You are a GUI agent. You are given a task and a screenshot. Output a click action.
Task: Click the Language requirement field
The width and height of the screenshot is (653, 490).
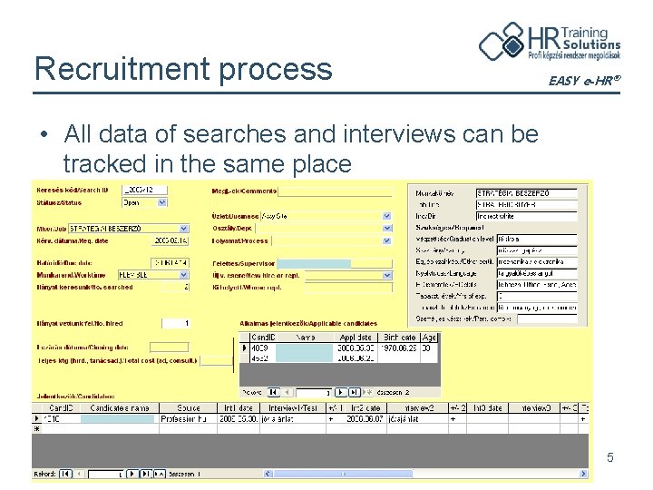click(x=537, y=273)
